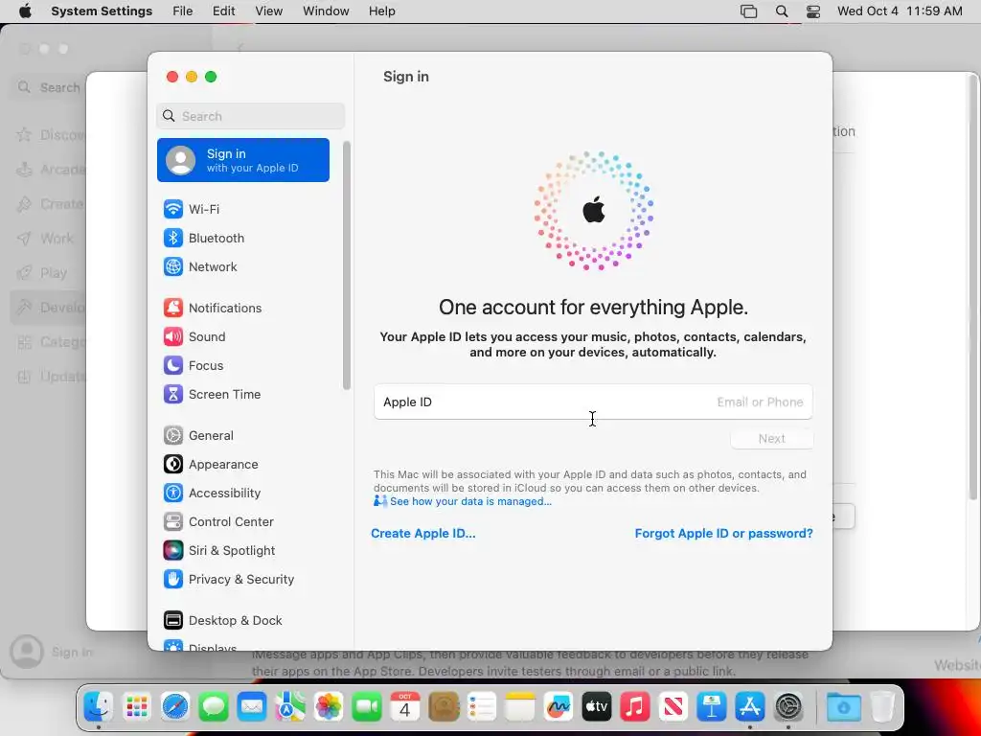The width and height of the screenshot is (981, 736).
Task: Click Create Apple ID link
Action: pos(422,533)
